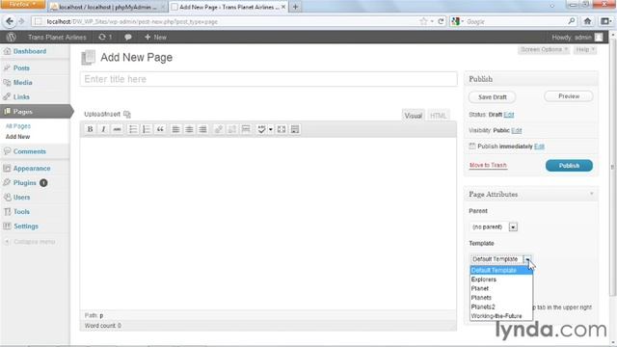617x347 pixels.
Task: Open Links in sidebar
Action: click(21, 96)
